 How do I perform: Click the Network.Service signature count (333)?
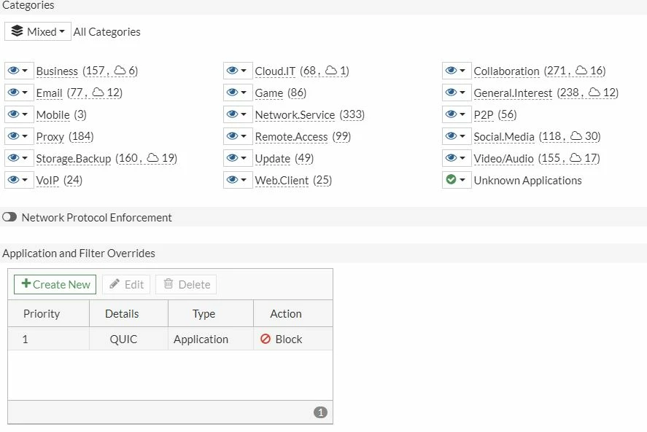(352, 114)
